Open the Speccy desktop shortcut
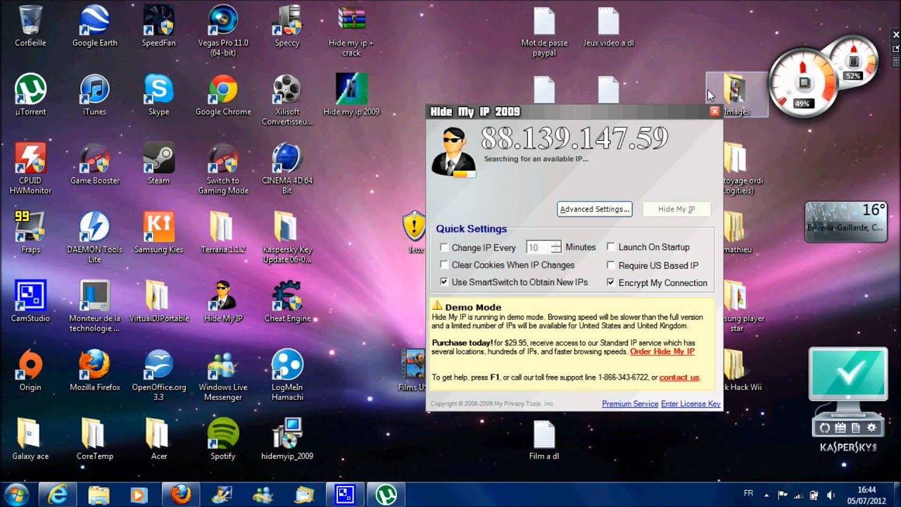 pyautogui.click(x=287, y=26)
